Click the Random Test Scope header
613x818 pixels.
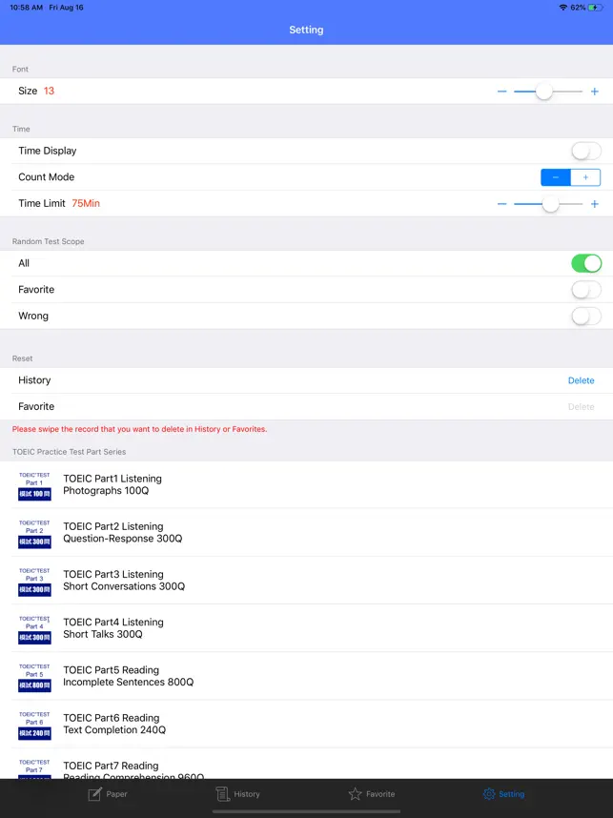click(48, 241)
